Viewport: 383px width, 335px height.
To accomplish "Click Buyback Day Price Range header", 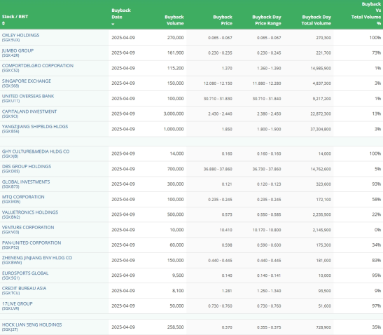I will click(x=267, y=20).
